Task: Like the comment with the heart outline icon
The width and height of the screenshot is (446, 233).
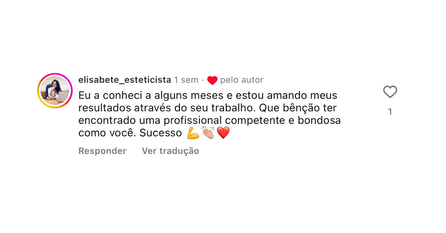Action: click(x=390, y=92)
